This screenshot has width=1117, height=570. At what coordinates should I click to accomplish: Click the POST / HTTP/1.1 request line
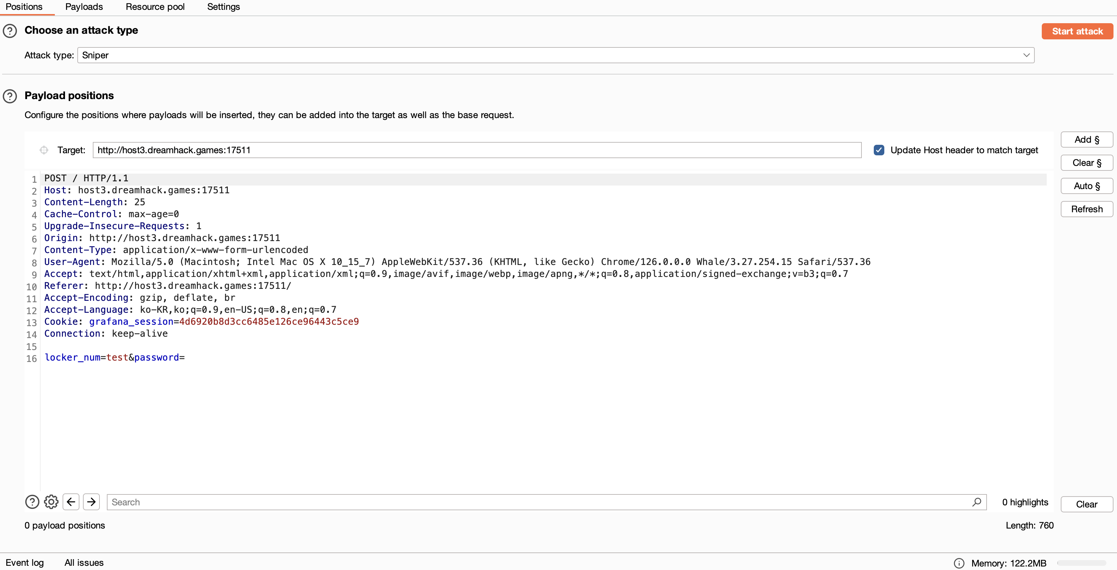86,178
